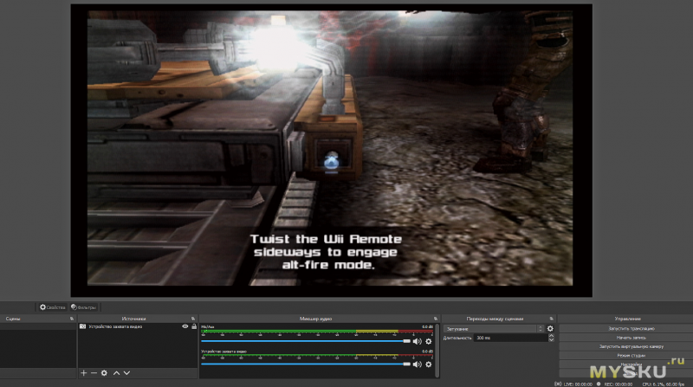Increase transition duration with up arrow
Image resolution: width=693 pixels, height=387 pixels.
tap(551, 336)
